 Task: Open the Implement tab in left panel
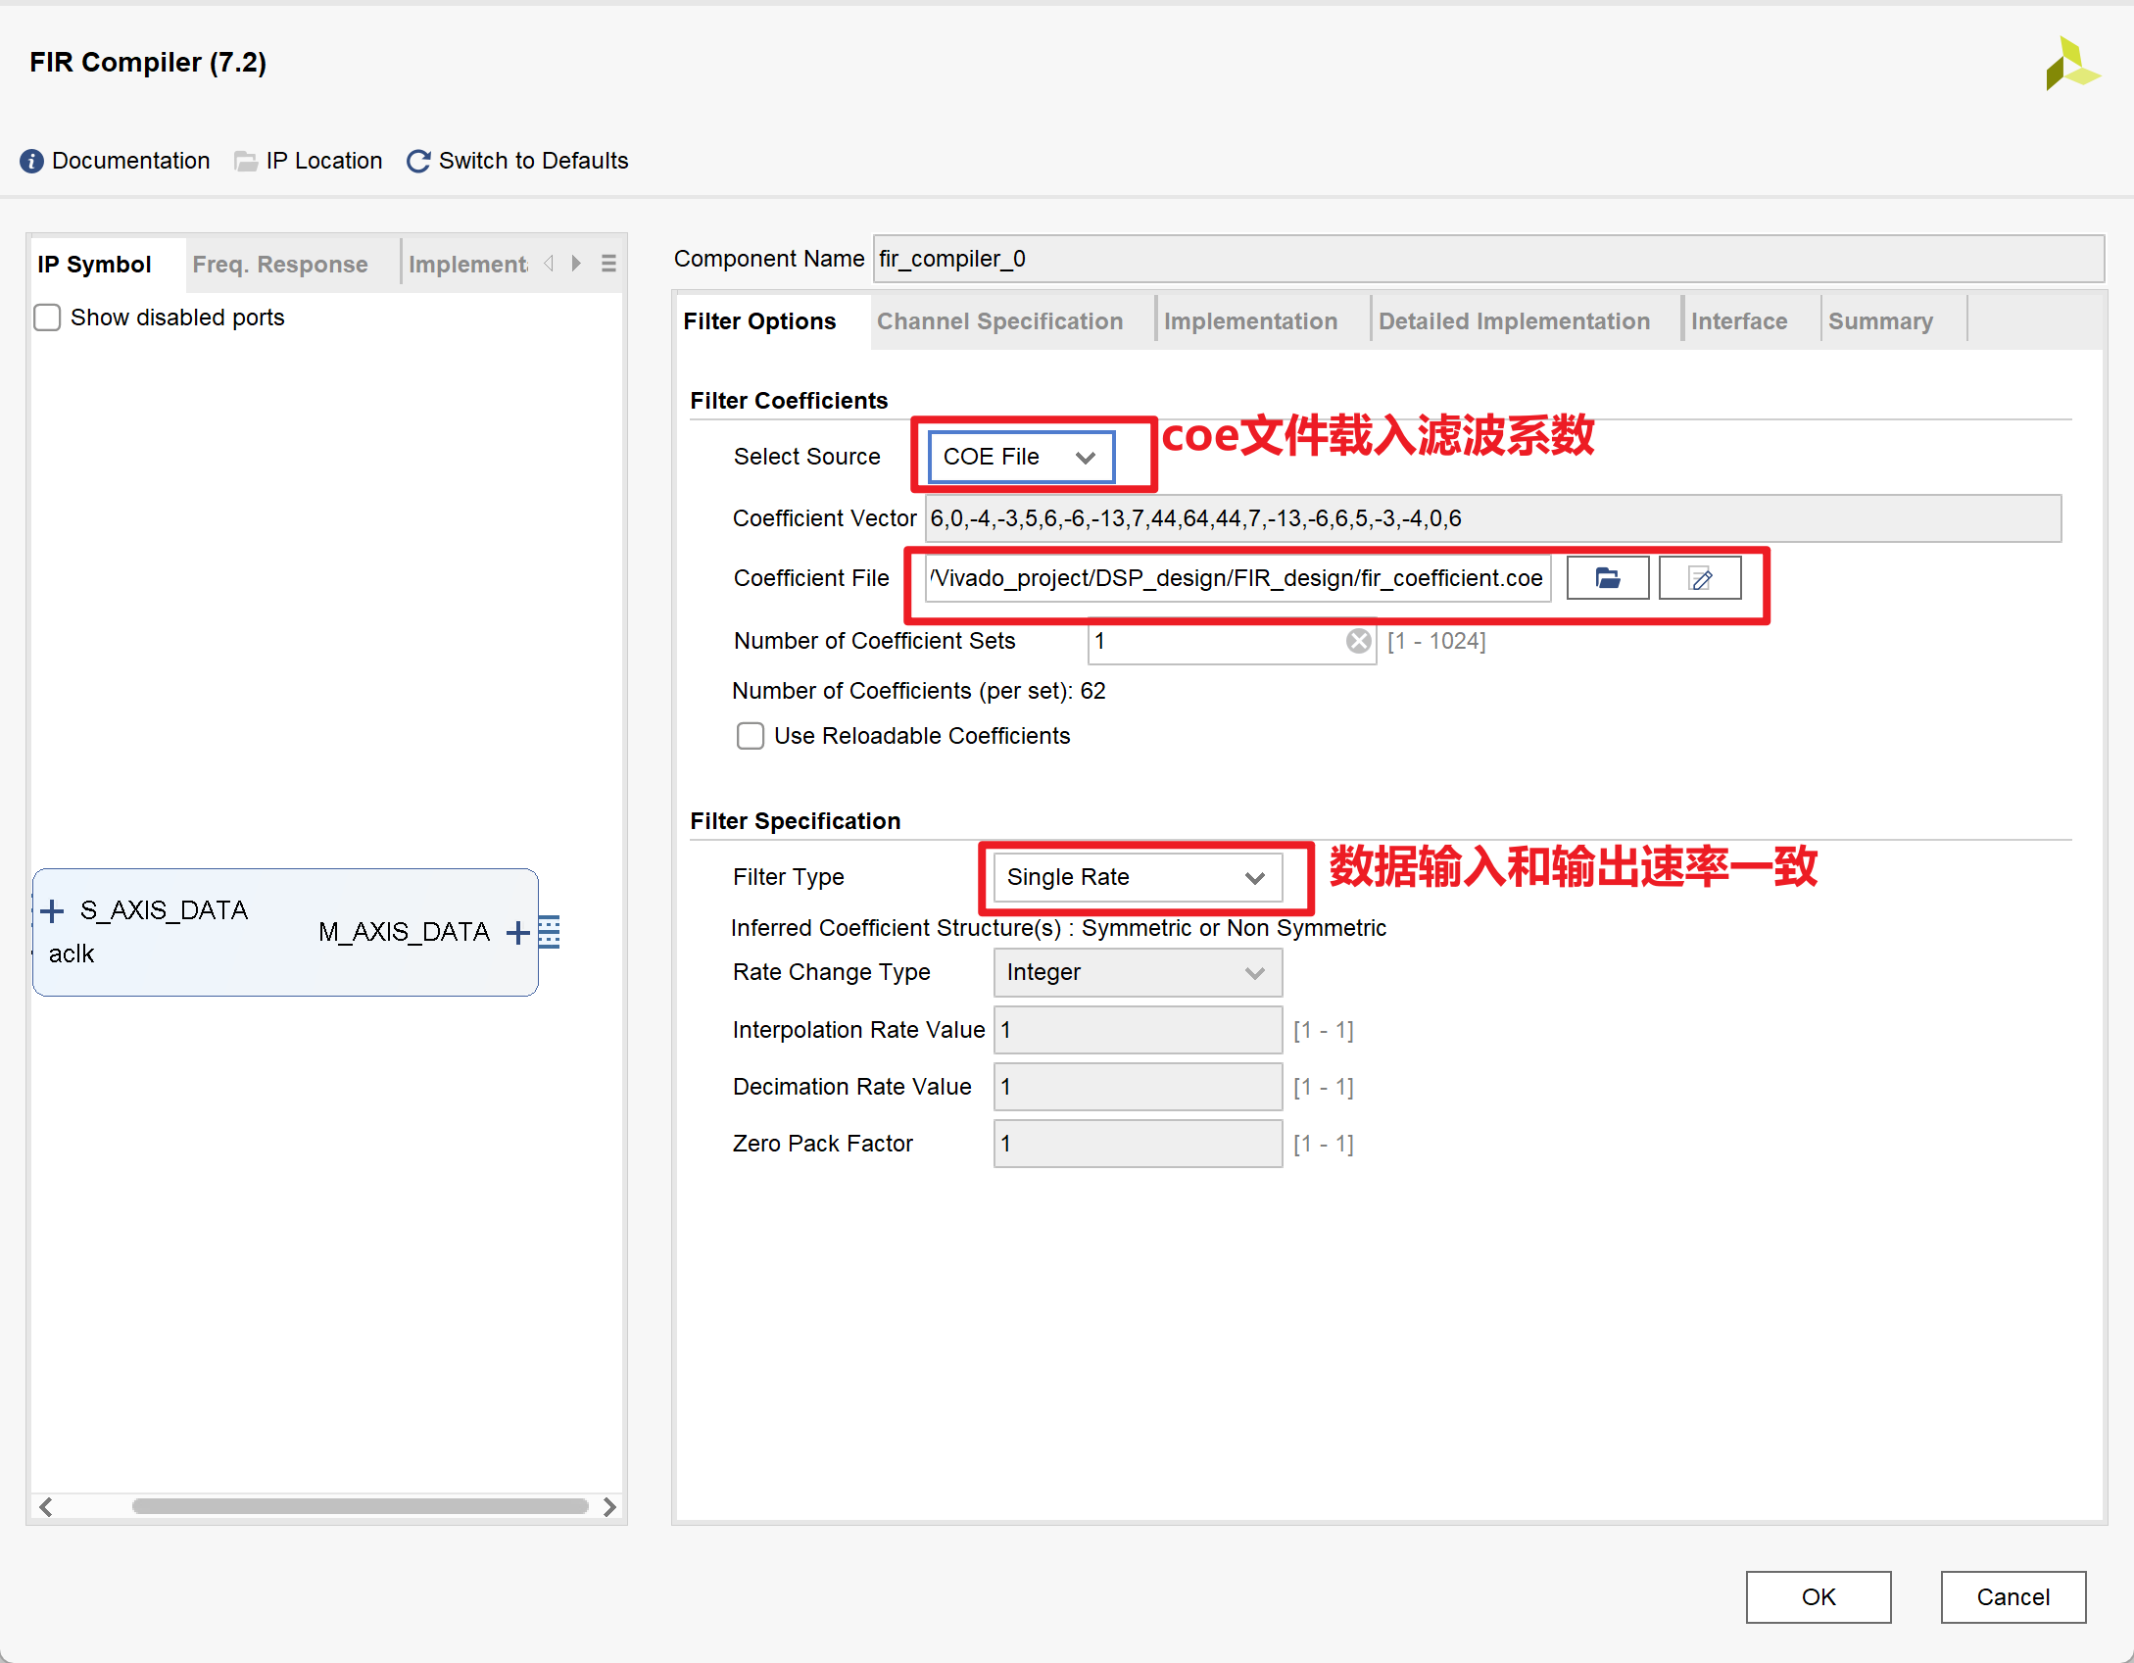[x=468, y=265]
